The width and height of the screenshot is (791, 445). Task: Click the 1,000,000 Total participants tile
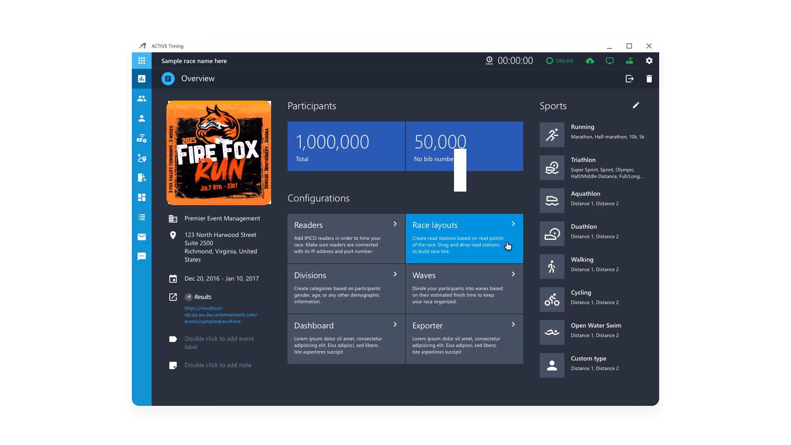tap(346, 146)
